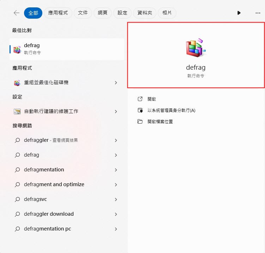
Task: Select the defraggler download suggestion
Action: point(67,214)
